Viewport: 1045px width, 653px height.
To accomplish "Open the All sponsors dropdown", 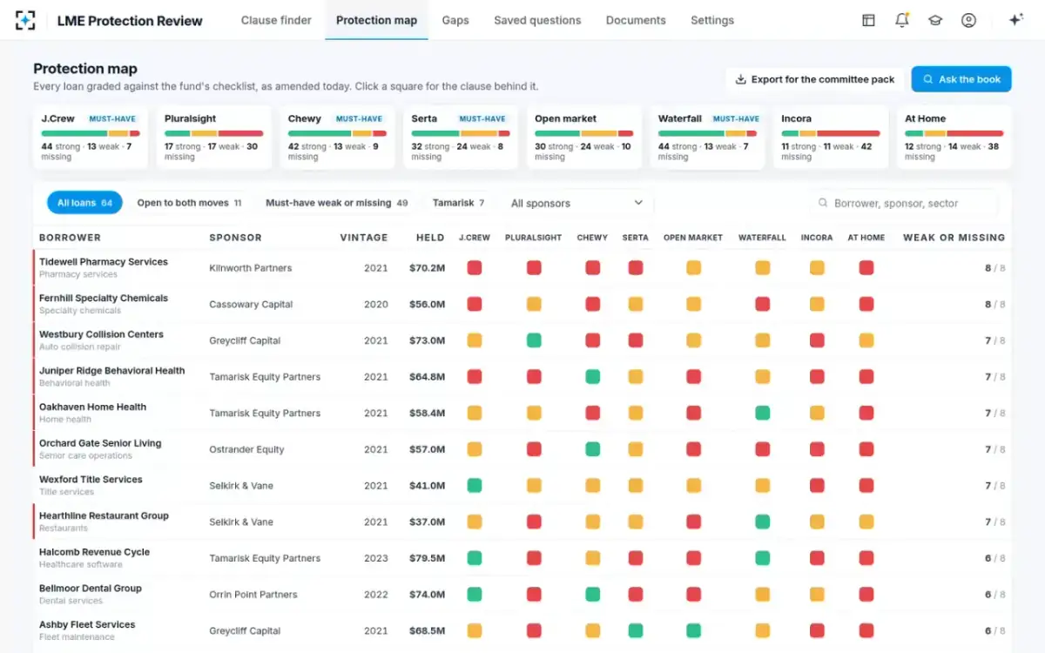I will 576,203.
